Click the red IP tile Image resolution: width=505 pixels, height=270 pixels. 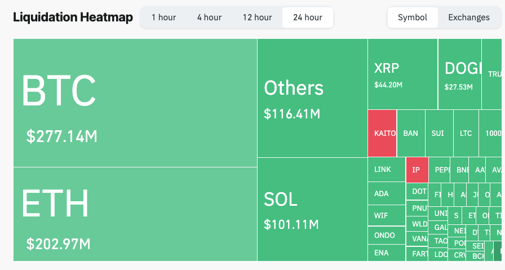tap(417, 170)
